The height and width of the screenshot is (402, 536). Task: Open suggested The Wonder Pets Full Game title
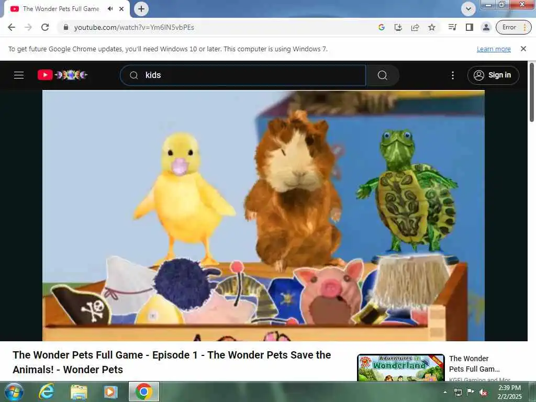point(474,364)
